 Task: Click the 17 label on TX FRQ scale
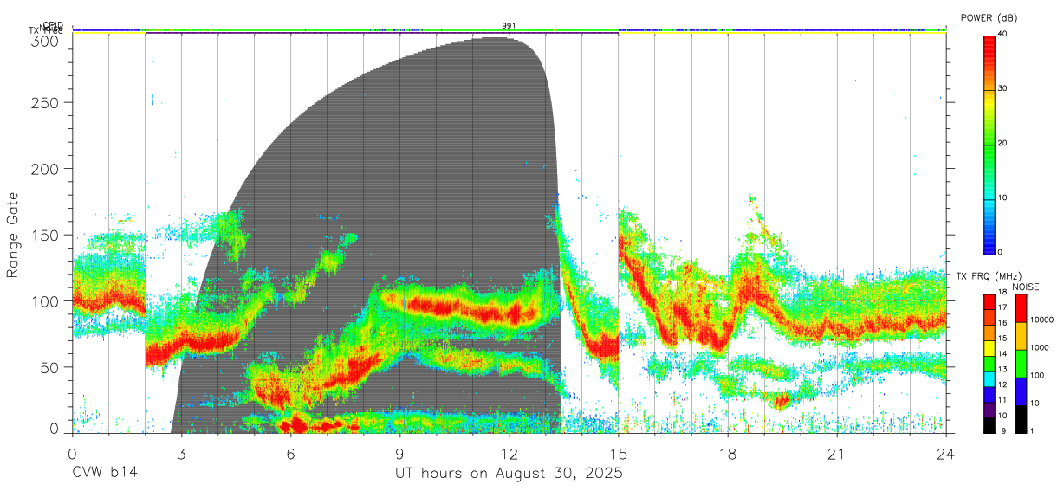(1002, 309)
